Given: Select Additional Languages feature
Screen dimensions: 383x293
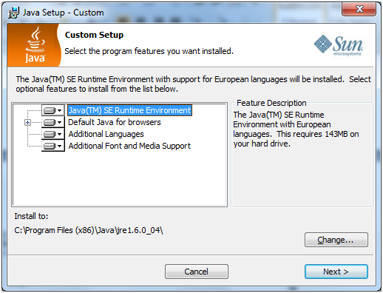Looking at the screenshot, I should pos(106,134).
